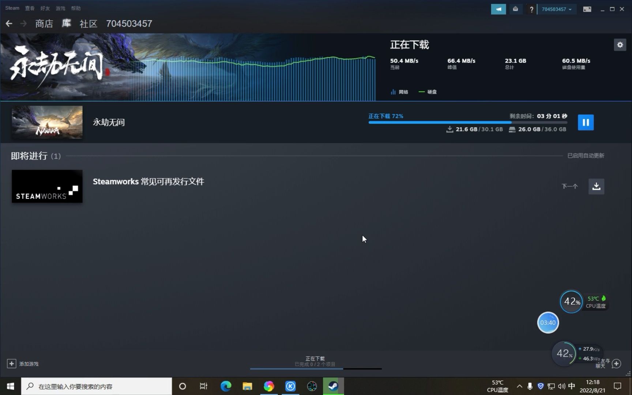Go forward with the right arrow
The image size is (632, 395).
(23, 24)
